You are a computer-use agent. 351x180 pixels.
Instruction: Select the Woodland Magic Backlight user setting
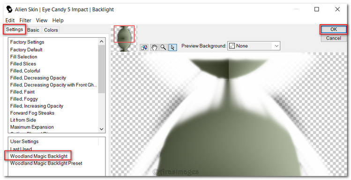tap(38, 156)
